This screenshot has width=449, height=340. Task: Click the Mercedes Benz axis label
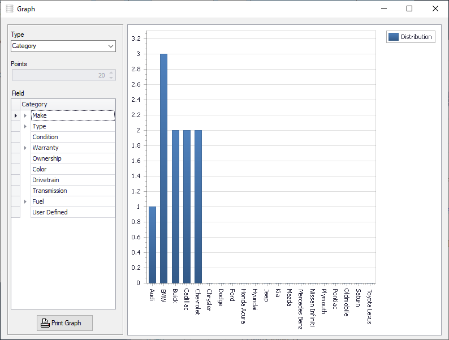(300, 309)
